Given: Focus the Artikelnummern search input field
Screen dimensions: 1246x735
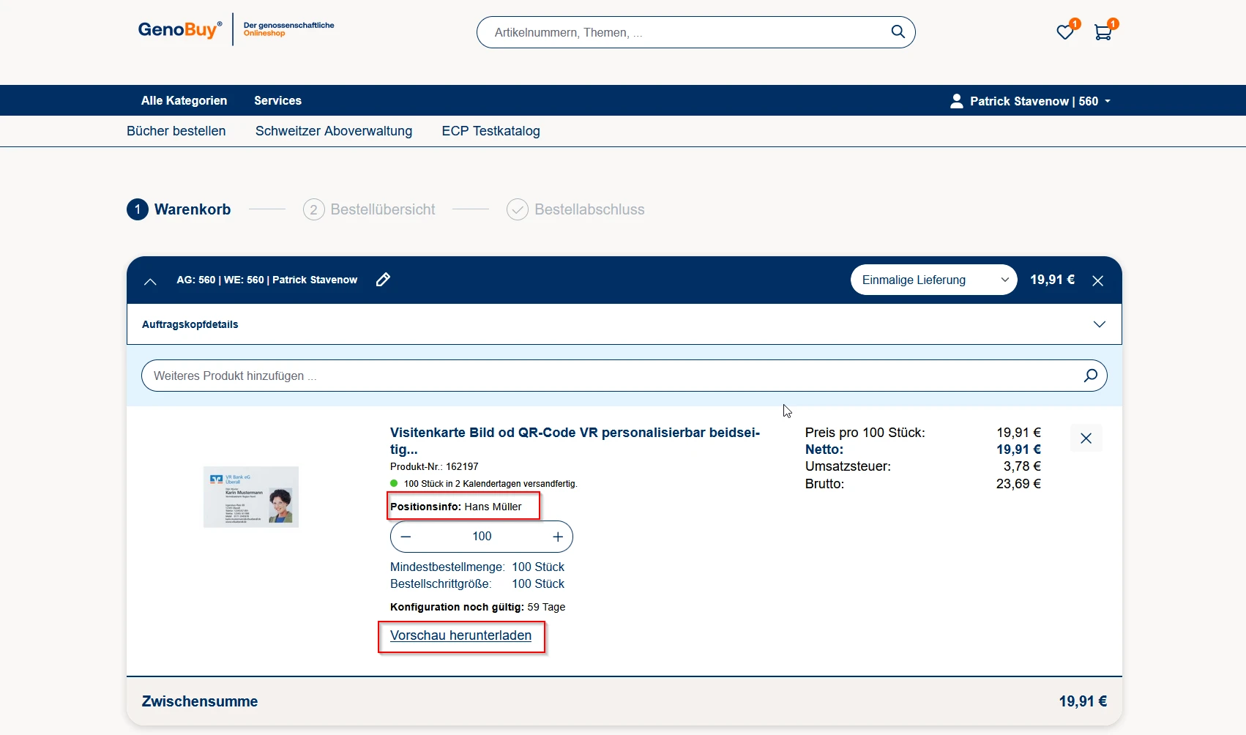Looking at the screenshot, I should pyautogui.click(x=681, y=32).
